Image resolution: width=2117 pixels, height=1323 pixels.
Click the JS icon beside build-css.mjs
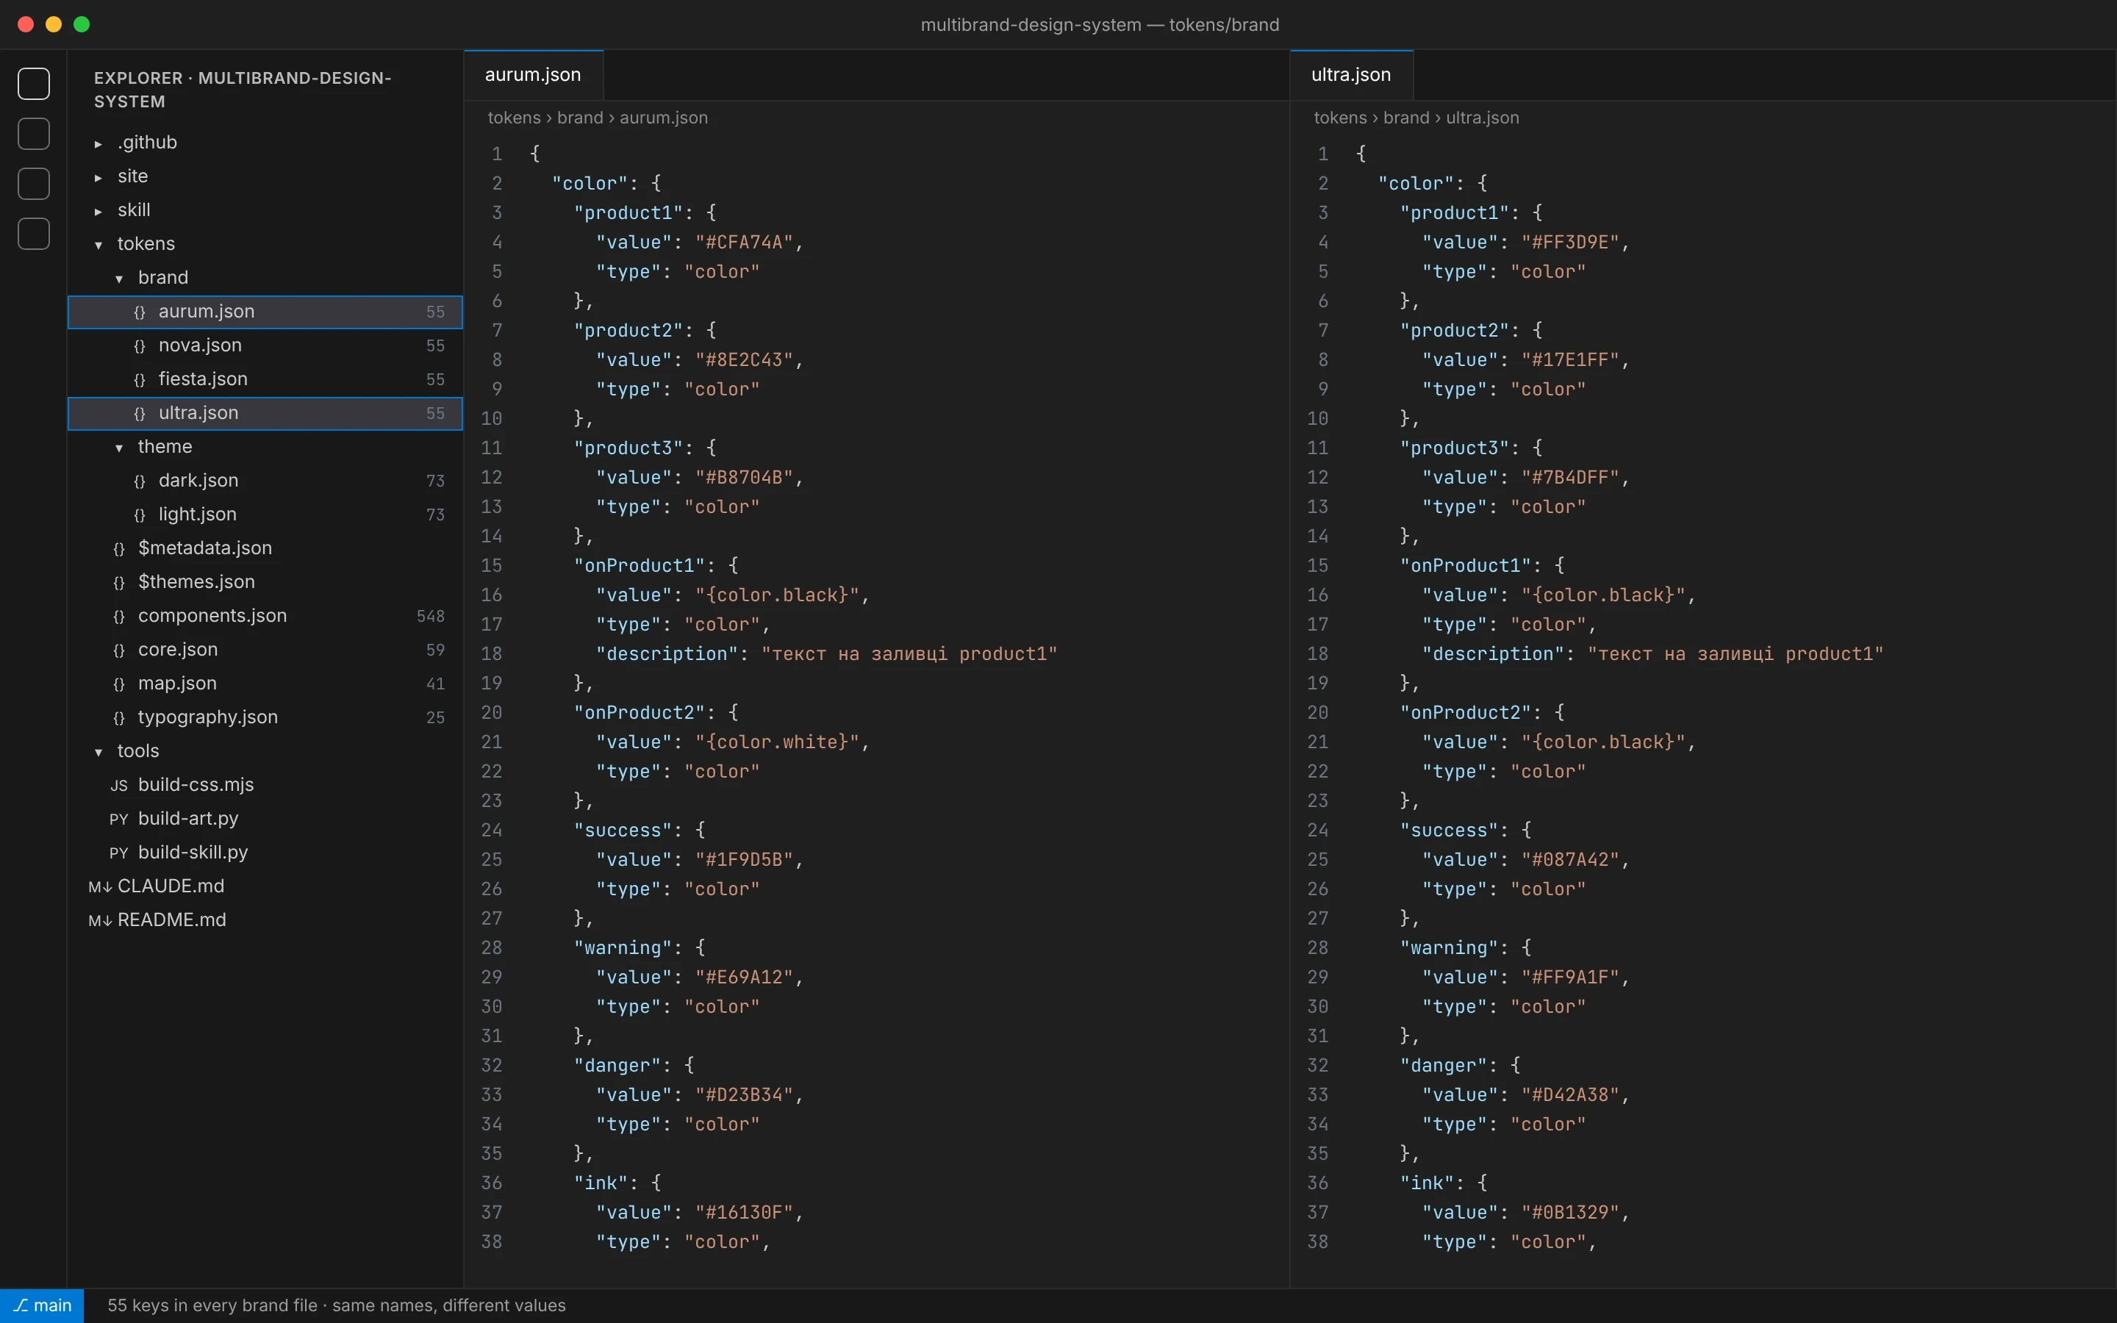pyautogui.click(x=119, y=786)
